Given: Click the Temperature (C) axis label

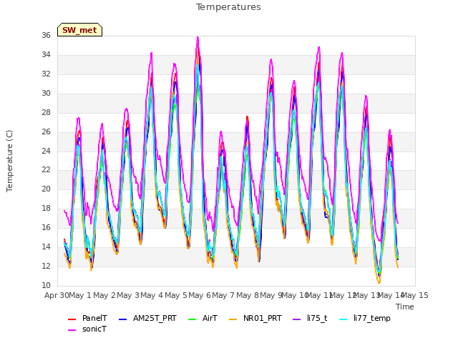Looking at the screenshot, I should [x=9, y=161].
